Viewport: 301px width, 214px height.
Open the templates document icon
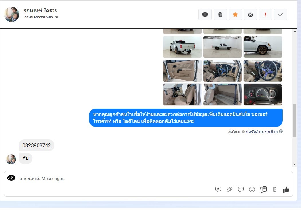(x=263, y=189)
